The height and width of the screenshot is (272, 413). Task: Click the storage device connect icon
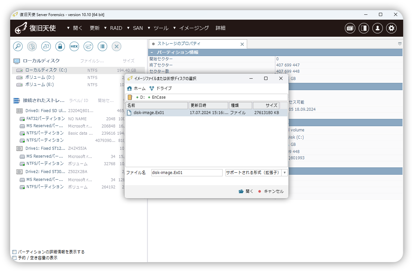(x=88, y=47)
